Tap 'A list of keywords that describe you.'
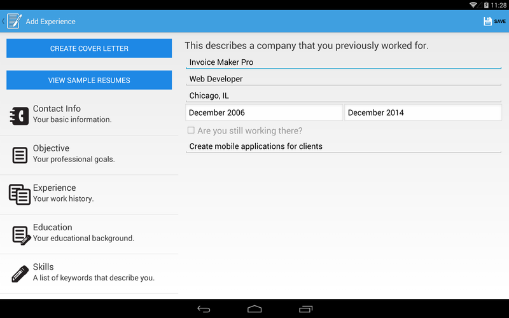Screen dimensions: 509x318 pos(94,278)
